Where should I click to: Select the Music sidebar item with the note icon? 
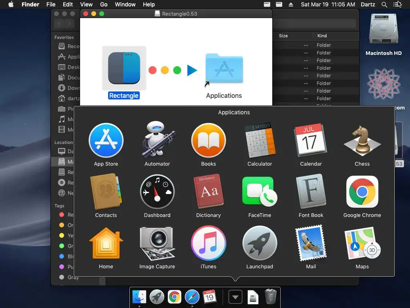tap(65, 119)
